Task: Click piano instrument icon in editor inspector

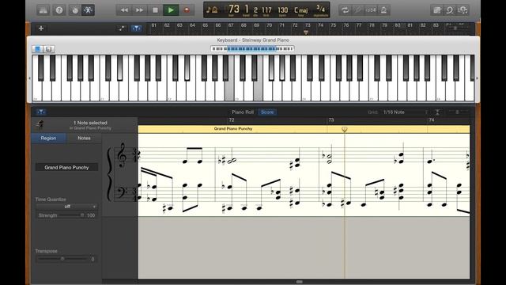Action: 40,125
